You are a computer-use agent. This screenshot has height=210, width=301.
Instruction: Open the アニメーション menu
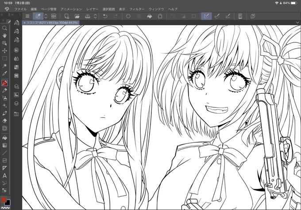71,9
